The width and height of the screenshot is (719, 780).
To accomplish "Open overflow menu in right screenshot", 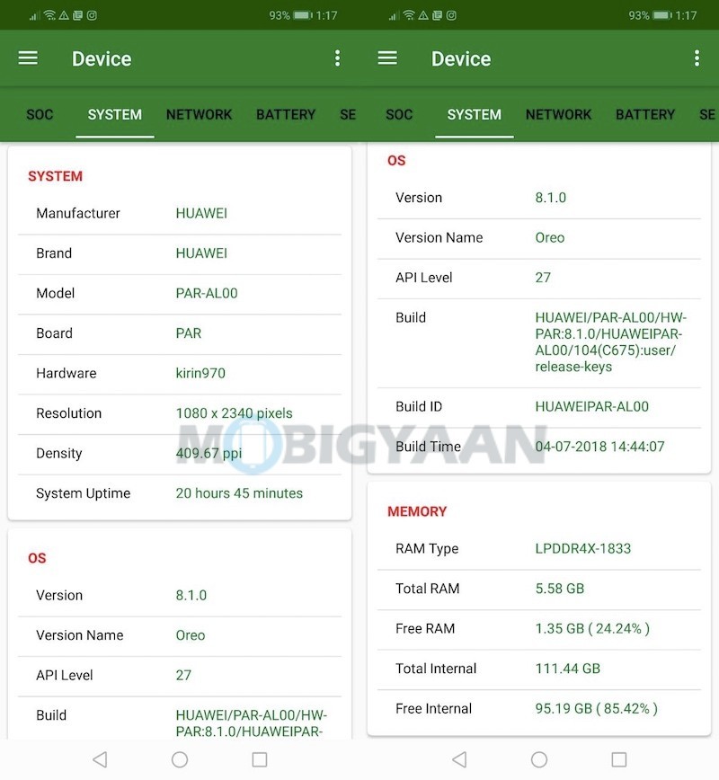I will (697, 58).
